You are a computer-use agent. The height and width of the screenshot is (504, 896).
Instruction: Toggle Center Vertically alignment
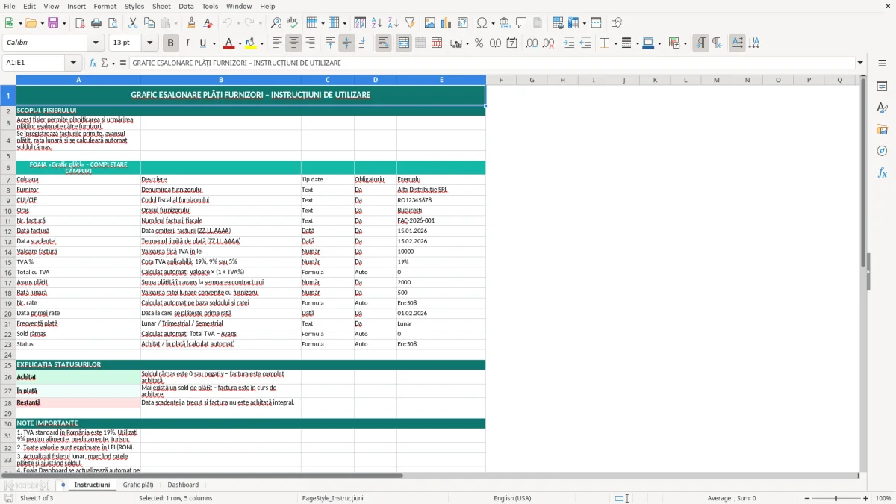346,43
